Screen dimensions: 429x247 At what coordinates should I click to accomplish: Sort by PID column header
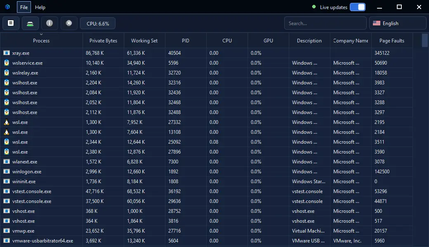pyautogui.click(x=186, y=40)
